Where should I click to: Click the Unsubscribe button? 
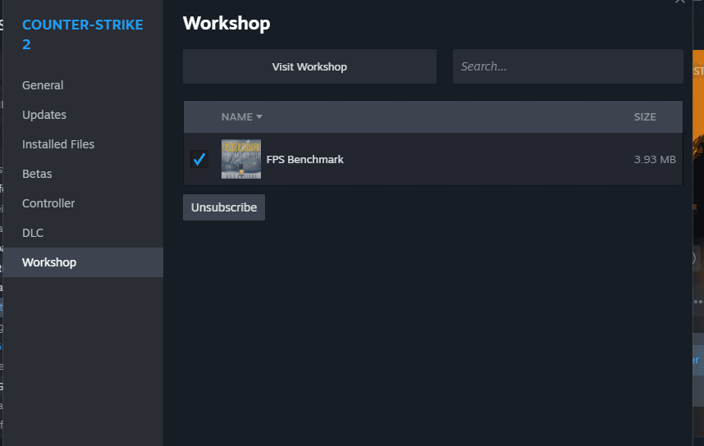coord(224,207)
